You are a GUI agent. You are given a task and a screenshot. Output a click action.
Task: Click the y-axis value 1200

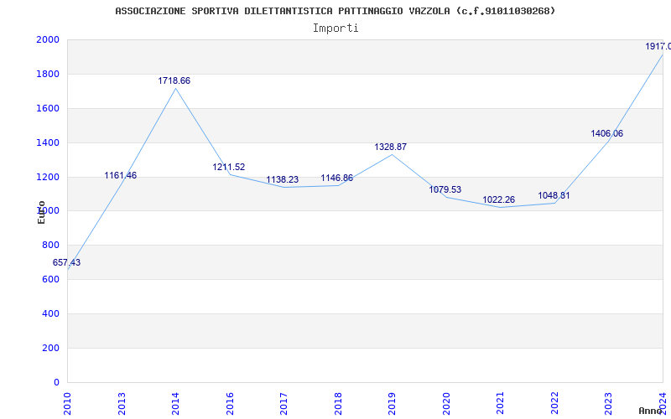pyautogui.click(x=48, y=177)
